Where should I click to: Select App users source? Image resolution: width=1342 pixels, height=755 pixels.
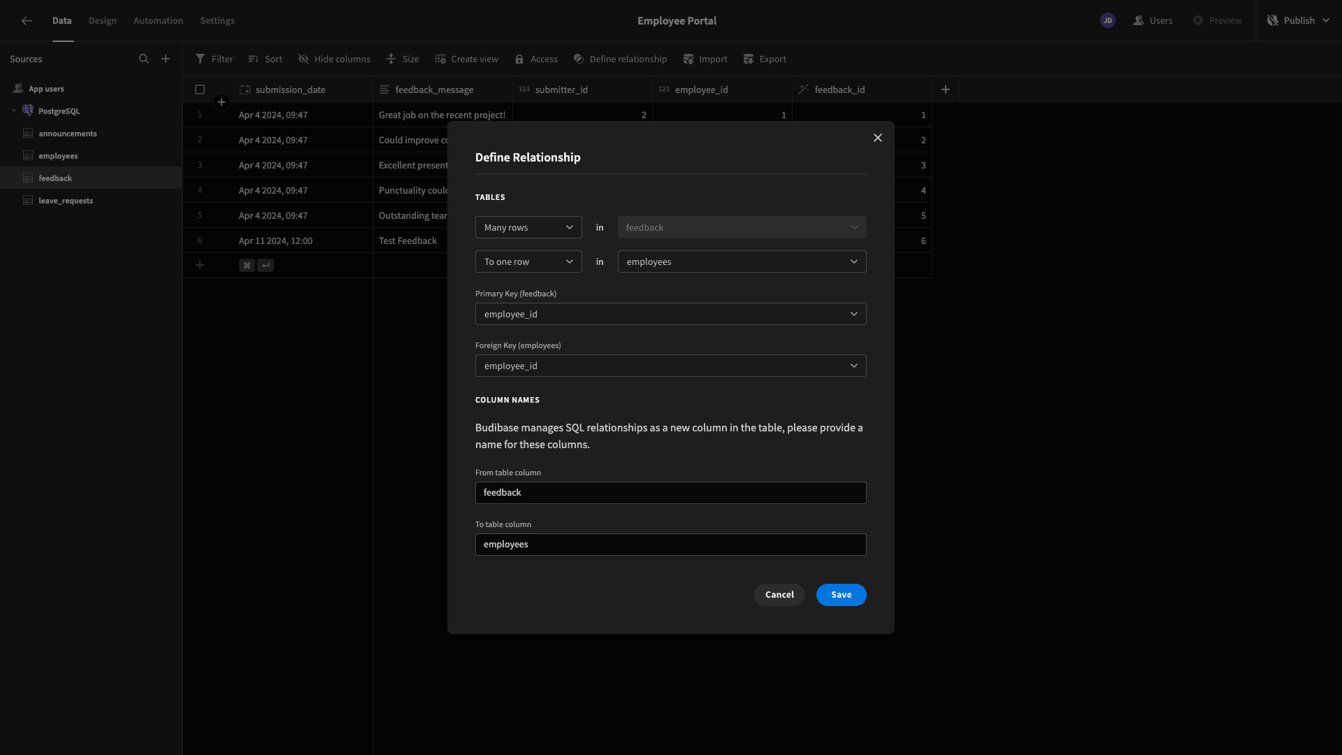tap(91, 89)
